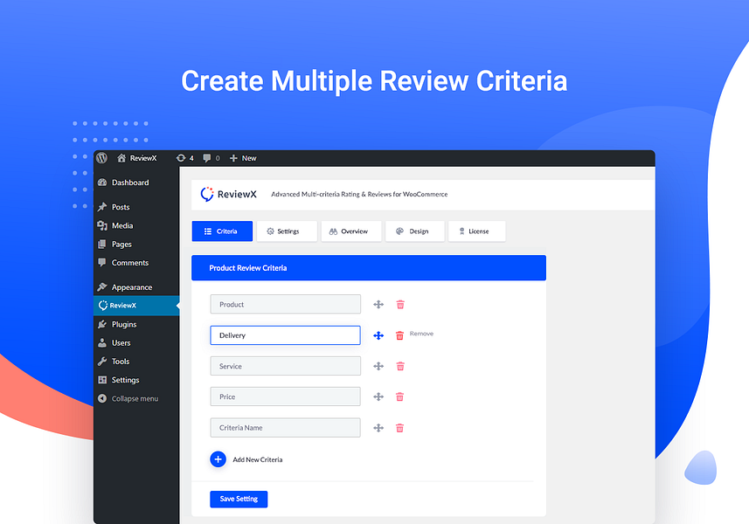Click move handle for Product row
749x524 pixels.
(378, 305)
